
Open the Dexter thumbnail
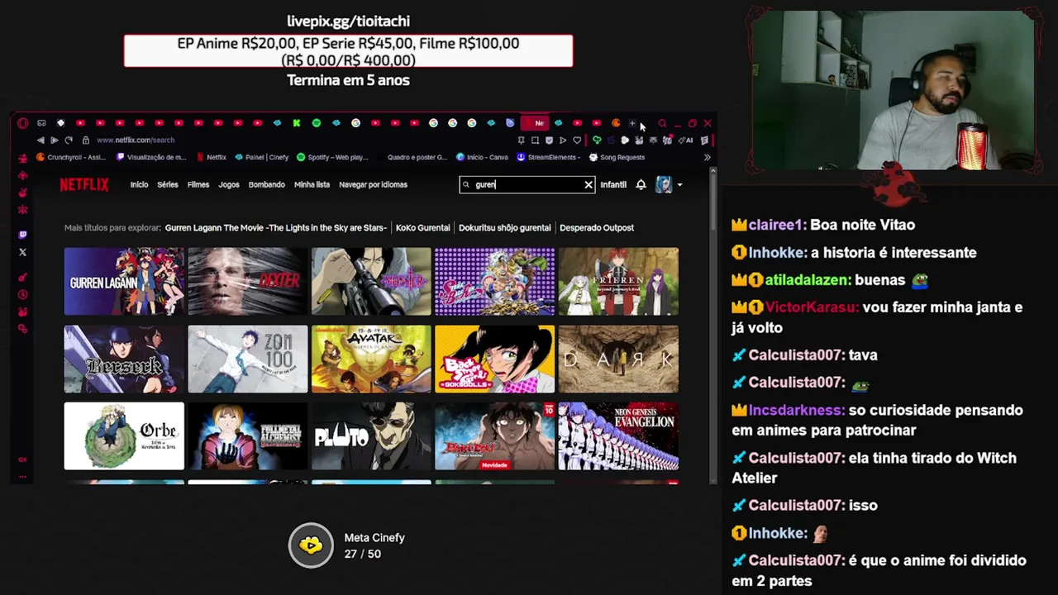click(248, 282)
